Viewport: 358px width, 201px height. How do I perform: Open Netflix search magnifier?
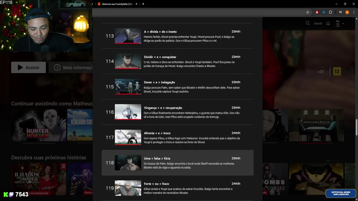click(308, 23)
